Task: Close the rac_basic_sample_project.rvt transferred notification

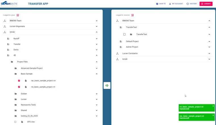Action: tap(213, 115)
